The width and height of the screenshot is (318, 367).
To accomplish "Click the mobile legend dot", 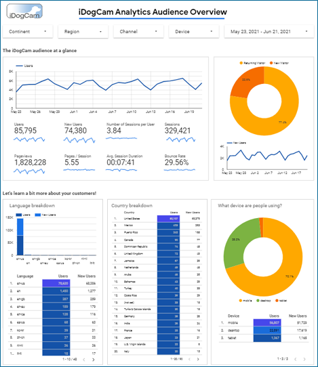I will 240,301.
